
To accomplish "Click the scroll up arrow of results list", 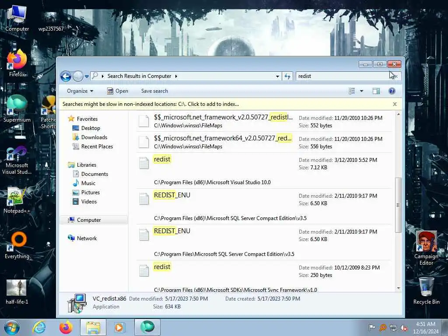I will pos(399,114).
